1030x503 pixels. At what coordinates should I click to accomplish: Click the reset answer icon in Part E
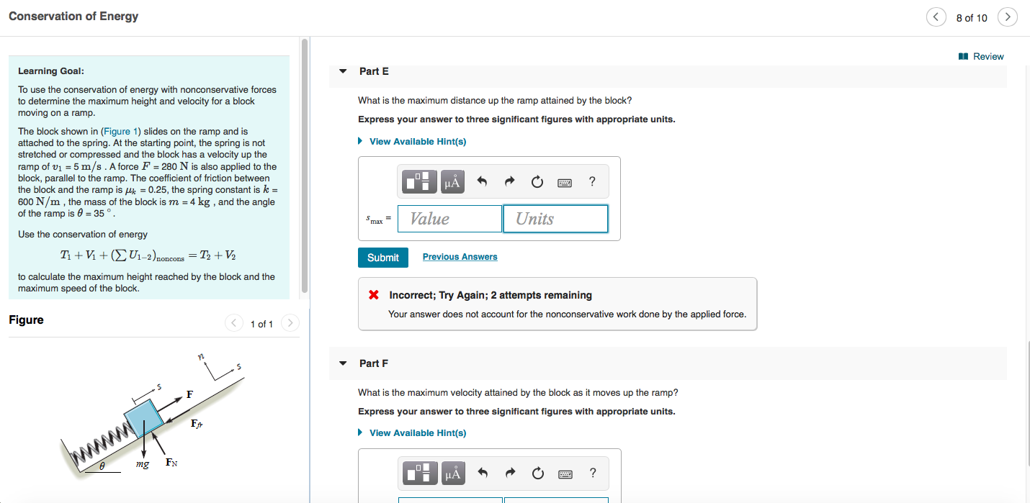(x=537, y=181)
